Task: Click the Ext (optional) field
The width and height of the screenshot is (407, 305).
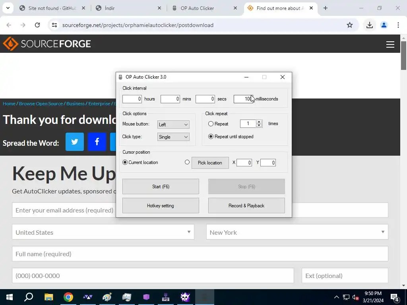Action: (345, 276)
